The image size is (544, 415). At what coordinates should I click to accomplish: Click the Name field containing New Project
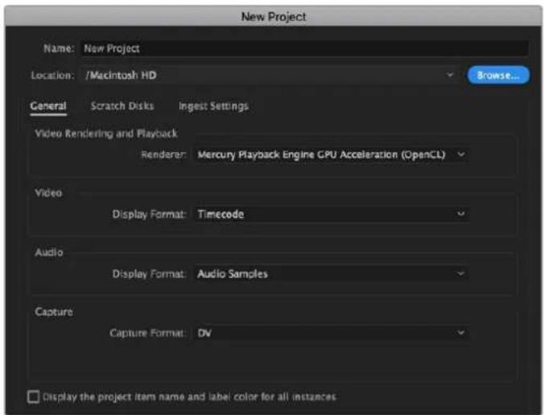305,48
